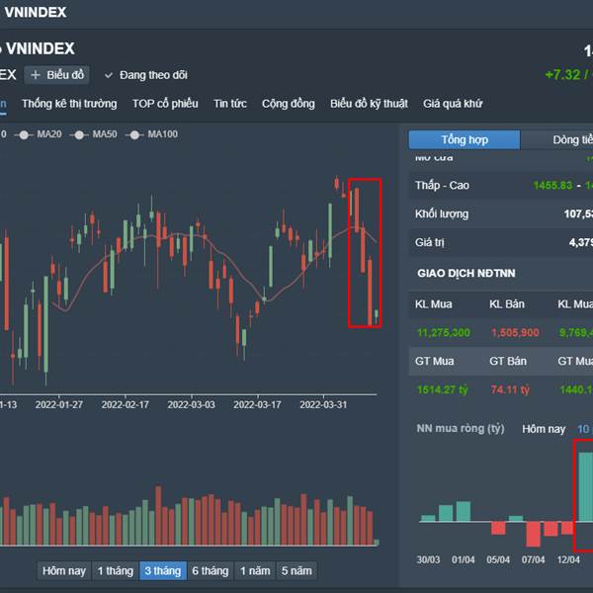Switch to the Dòng tiền panel tab
593x593 pixels.
556,140
